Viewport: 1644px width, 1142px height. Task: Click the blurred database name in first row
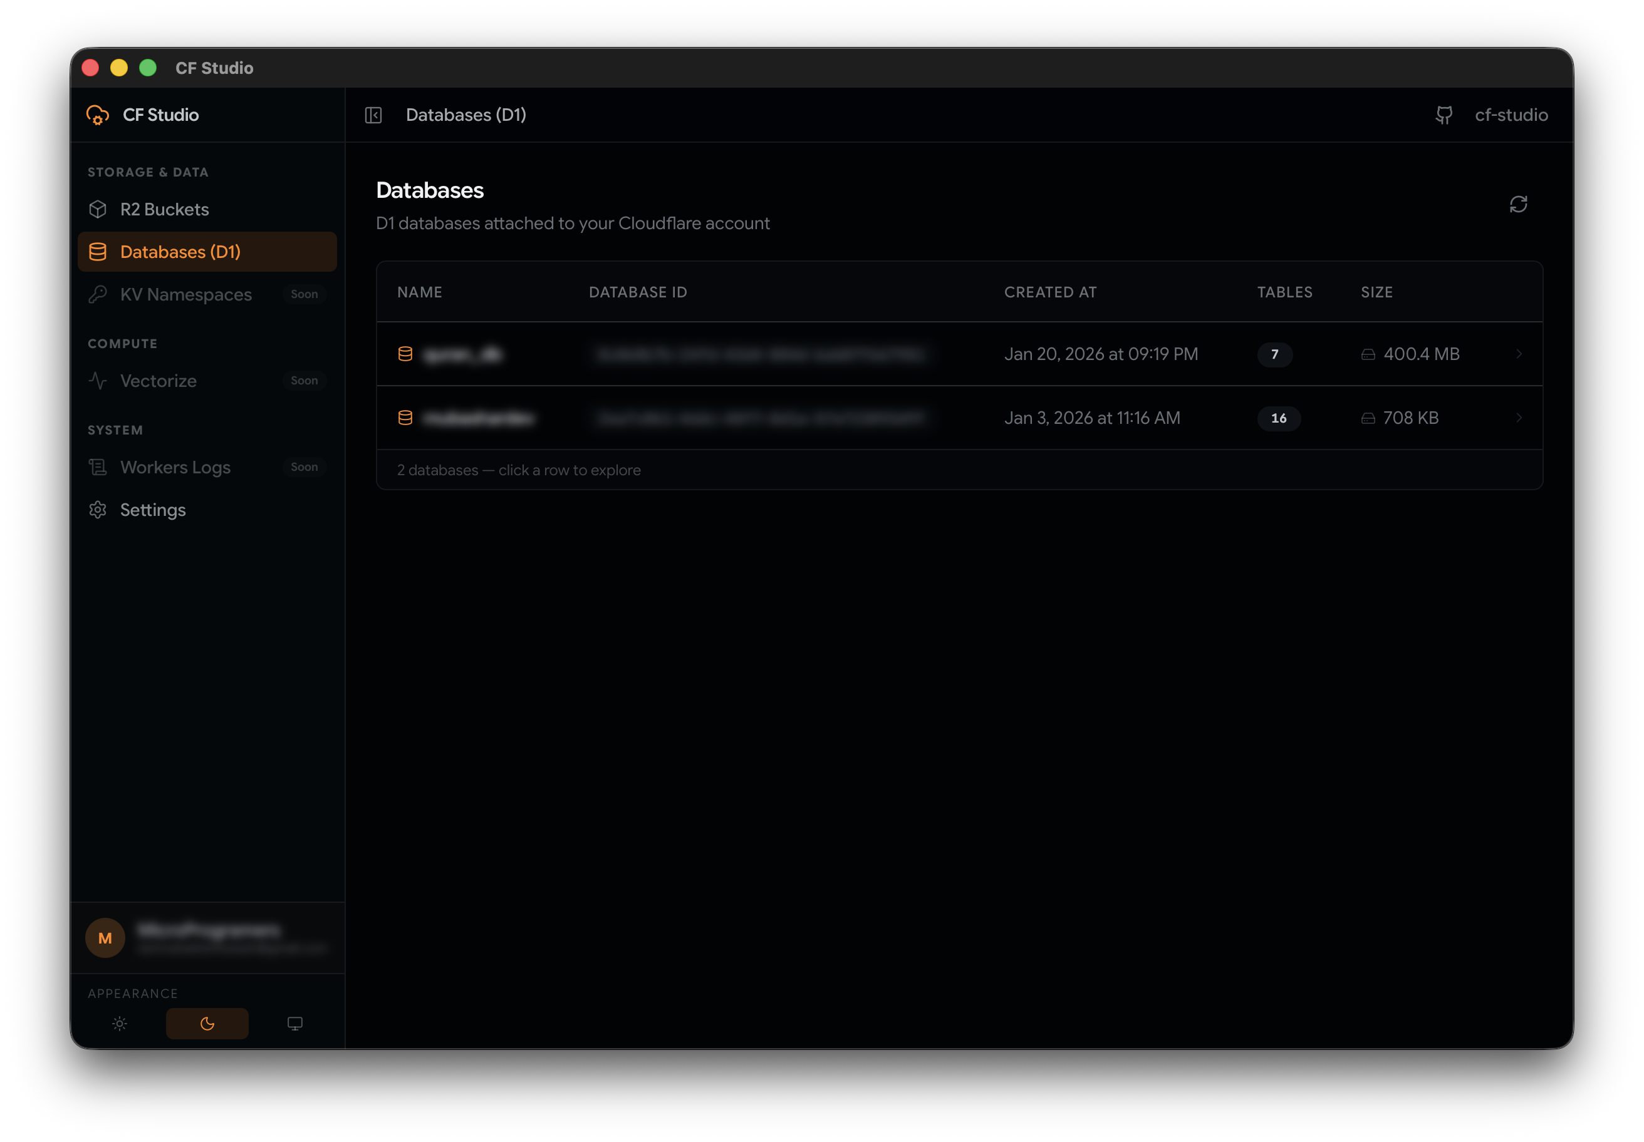click(x=463, y=354)
